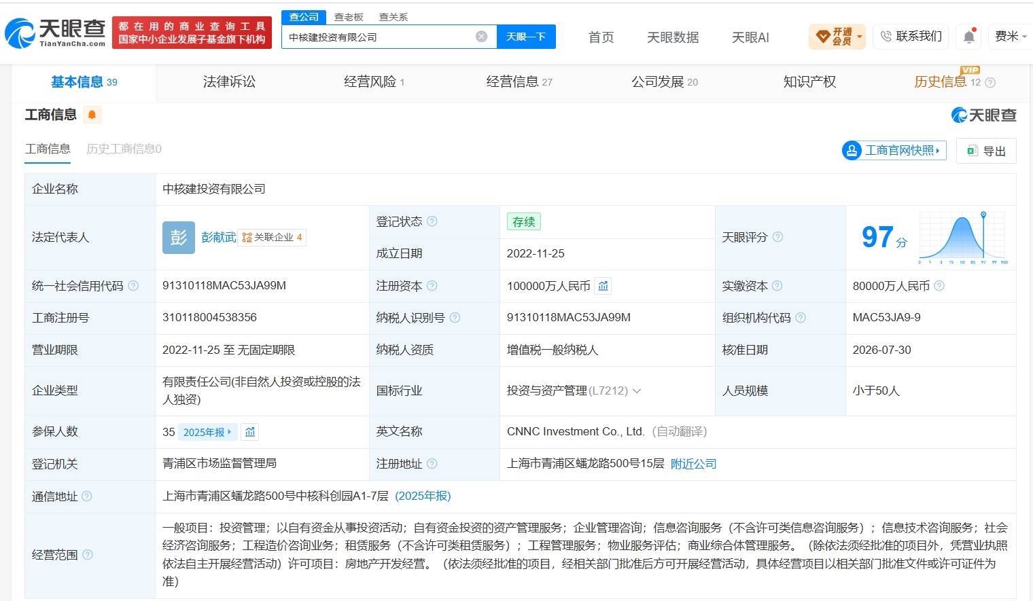The width and height of the screenshot is (1033, 601).
Task: Click the 联系我们 button
Action: click(911, 37)
